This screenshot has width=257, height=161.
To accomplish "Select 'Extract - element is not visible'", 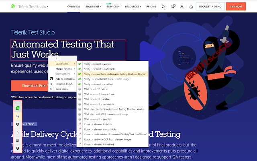I will 112,129.
